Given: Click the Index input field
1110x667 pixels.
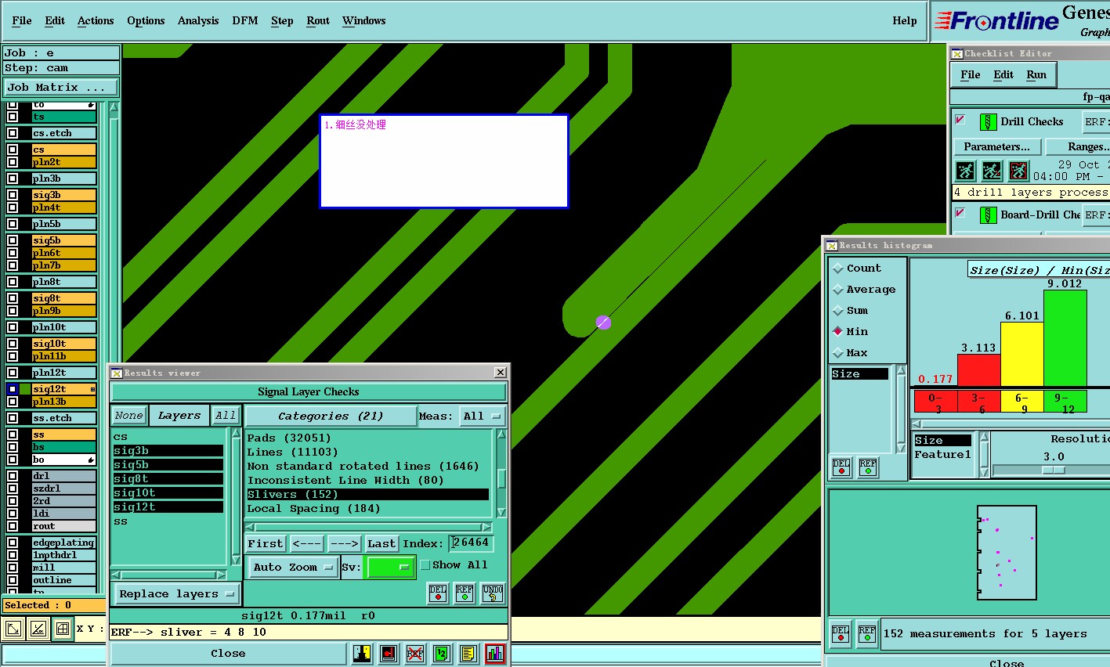Looking at the screenshot, I should 471,543.
